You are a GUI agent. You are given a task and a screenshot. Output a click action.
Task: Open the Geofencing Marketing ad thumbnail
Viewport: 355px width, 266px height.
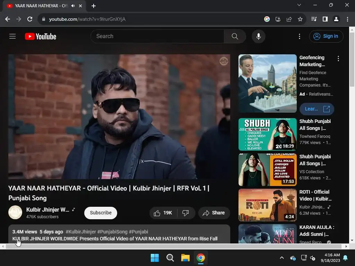pos(267,83)
